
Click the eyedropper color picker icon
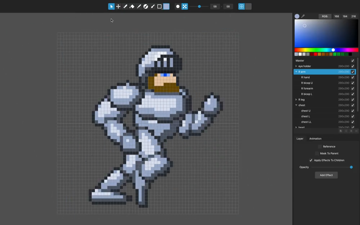[x=303, y=16]
